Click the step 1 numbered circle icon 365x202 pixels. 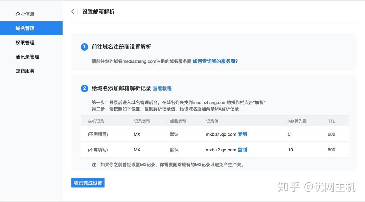84,47
